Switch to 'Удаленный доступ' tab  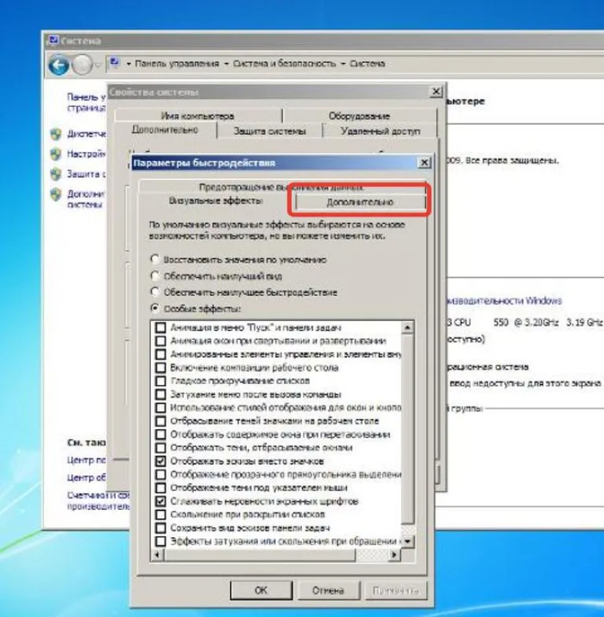point(381,131)
